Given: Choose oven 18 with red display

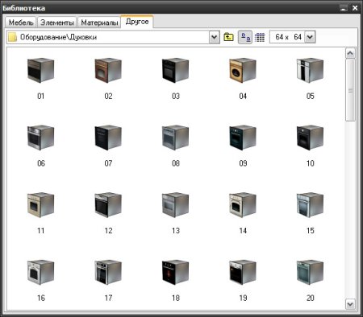Looking at the screenshot, I should point(175,272).
